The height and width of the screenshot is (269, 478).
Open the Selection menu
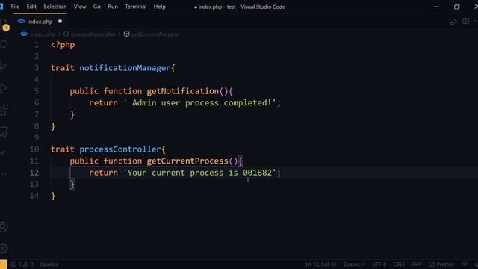(55, 7)
